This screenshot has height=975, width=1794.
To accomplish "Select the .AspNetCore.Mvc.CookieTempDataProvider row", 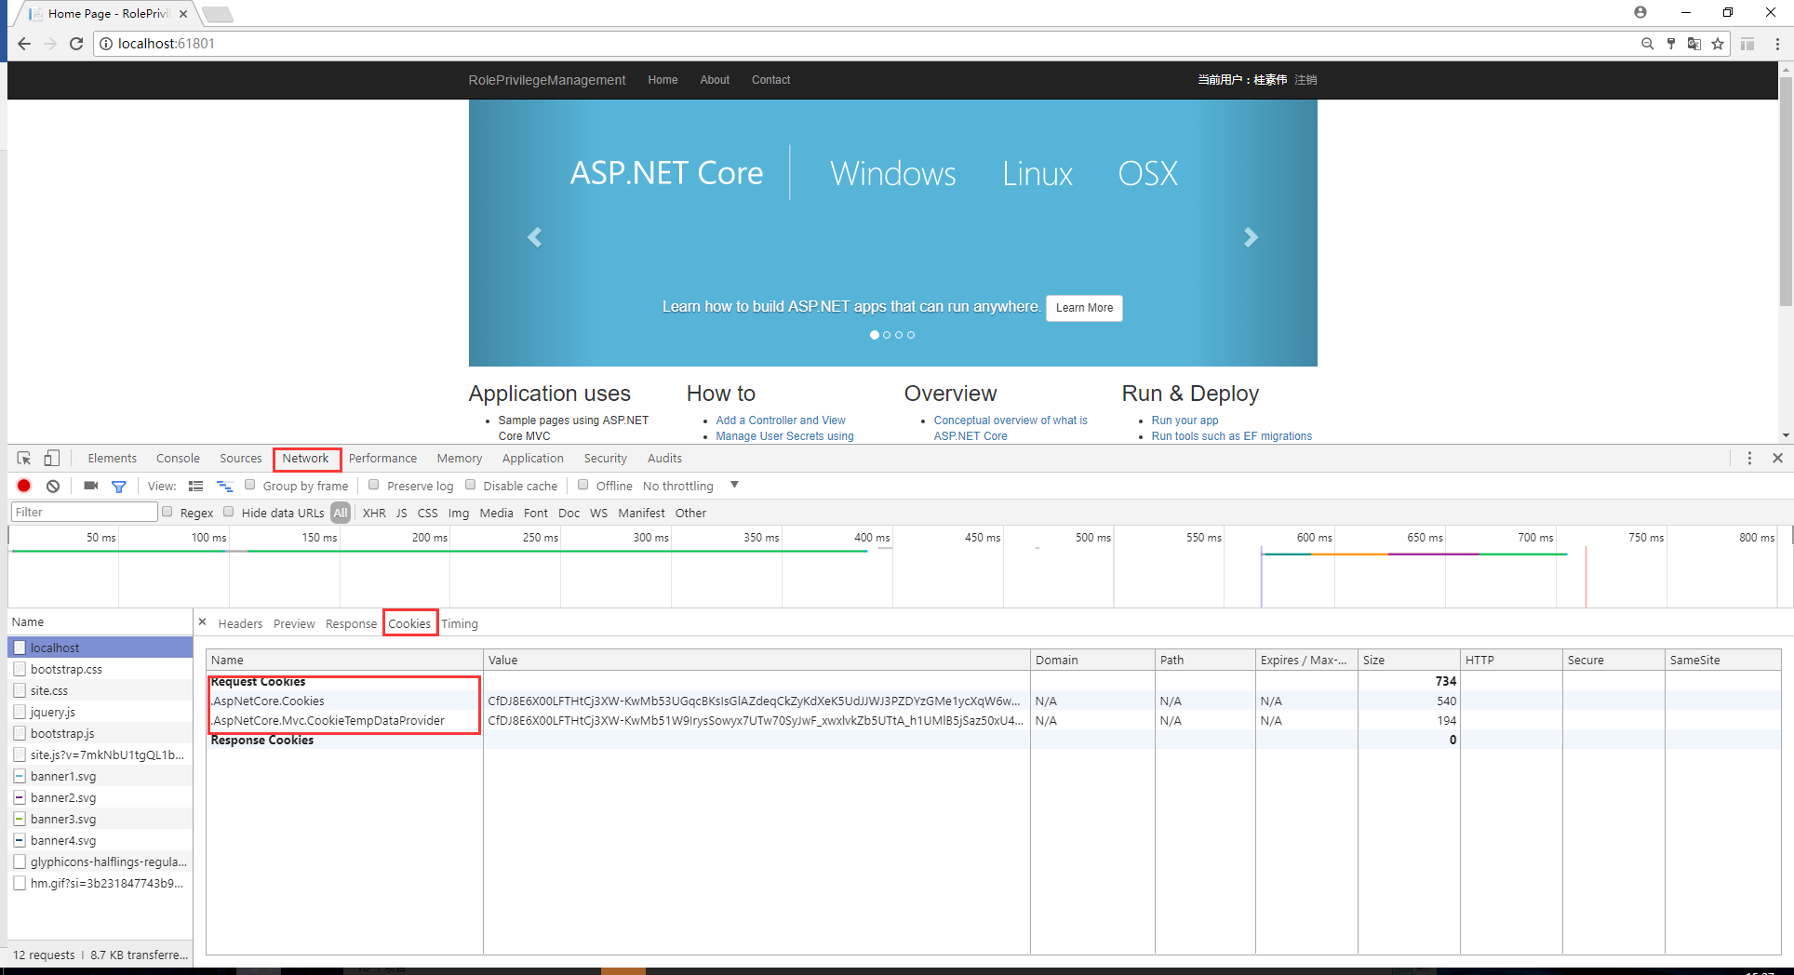I will [x=993, y=720].
